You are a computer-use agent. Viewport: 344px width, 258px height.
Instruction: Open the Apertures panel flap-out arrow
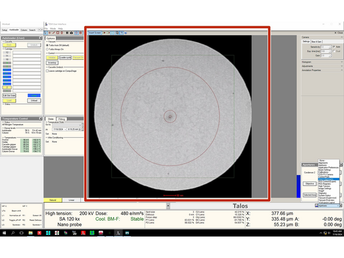[x=341, y=164]
